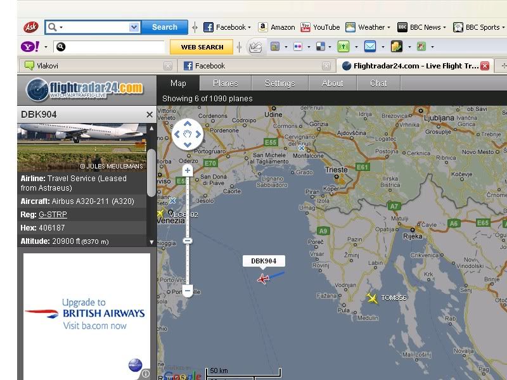Click the Flickr icon in the Yahoo toolbar

point(297,46)
